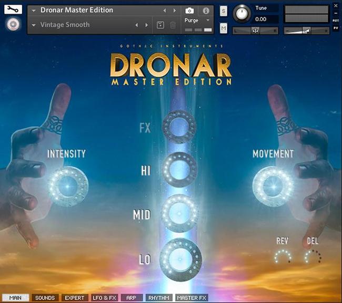Save the current snapshot with the disk icon

160,25
